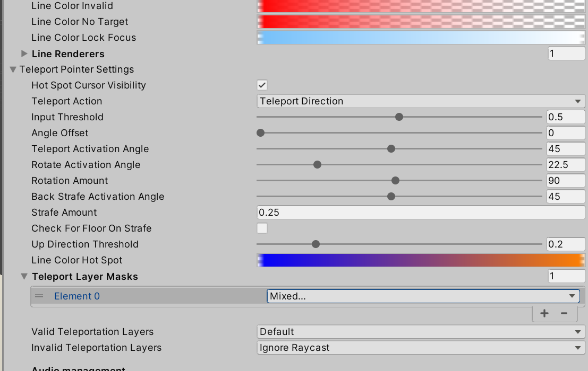Open the Teleport Action dropdown
The image size is (588, 371).
tap(420, 101)
